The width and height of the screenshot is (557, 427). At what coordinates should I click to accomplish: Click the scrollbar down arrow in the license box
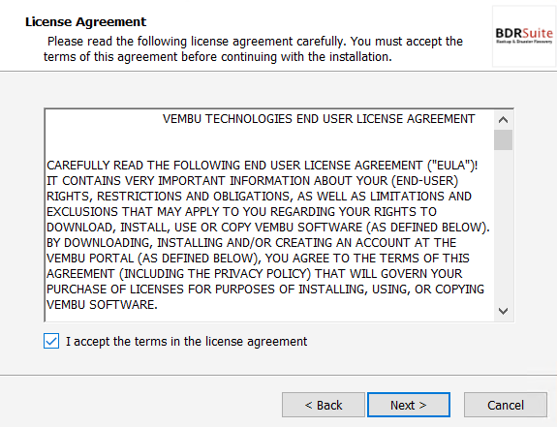(503, 311)
